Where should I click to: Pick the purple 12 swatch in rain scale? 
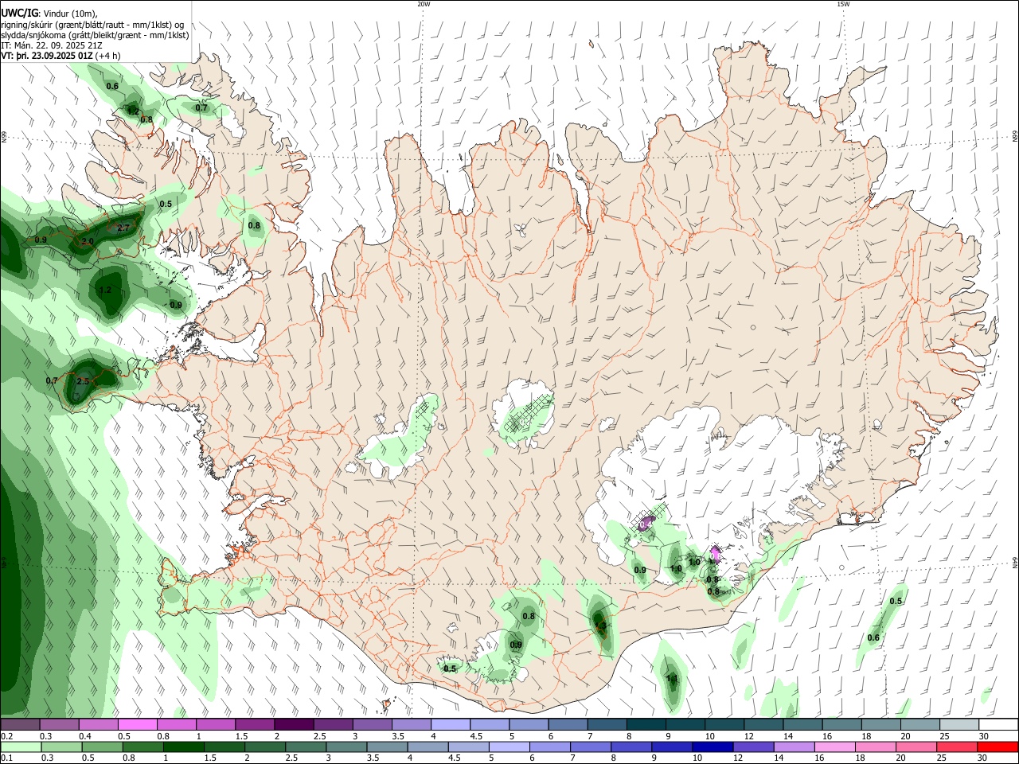coord(753,746)
